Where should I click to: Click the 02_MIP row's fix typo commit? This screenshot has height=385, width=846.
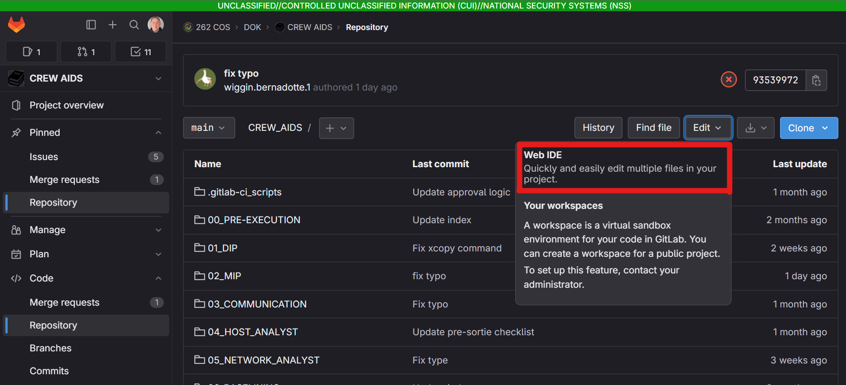[x=429, y=276]
